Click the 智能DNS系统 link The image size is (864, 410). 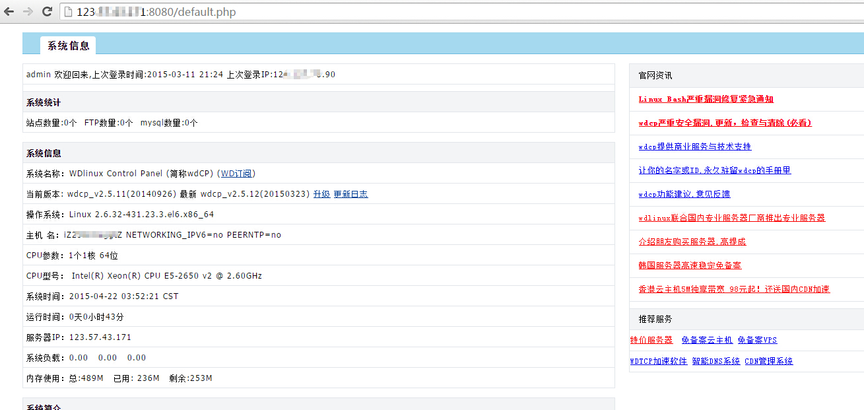(715, 361)
